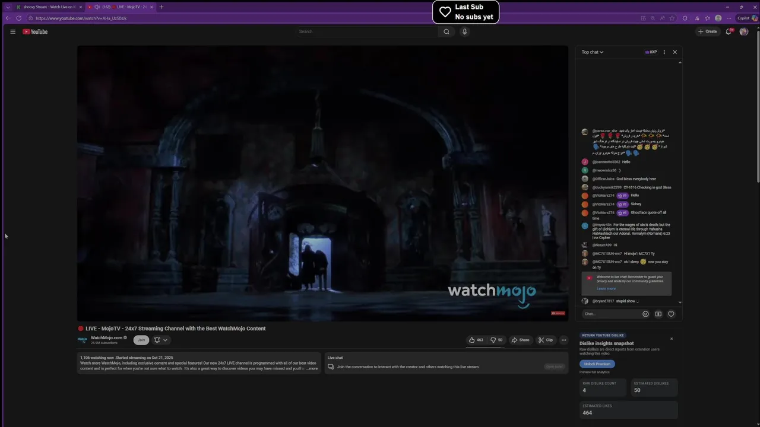This screenshot has height=427, width=760.
Task: Click the WatchMojo channel avatar
Action: coord(83,340)
